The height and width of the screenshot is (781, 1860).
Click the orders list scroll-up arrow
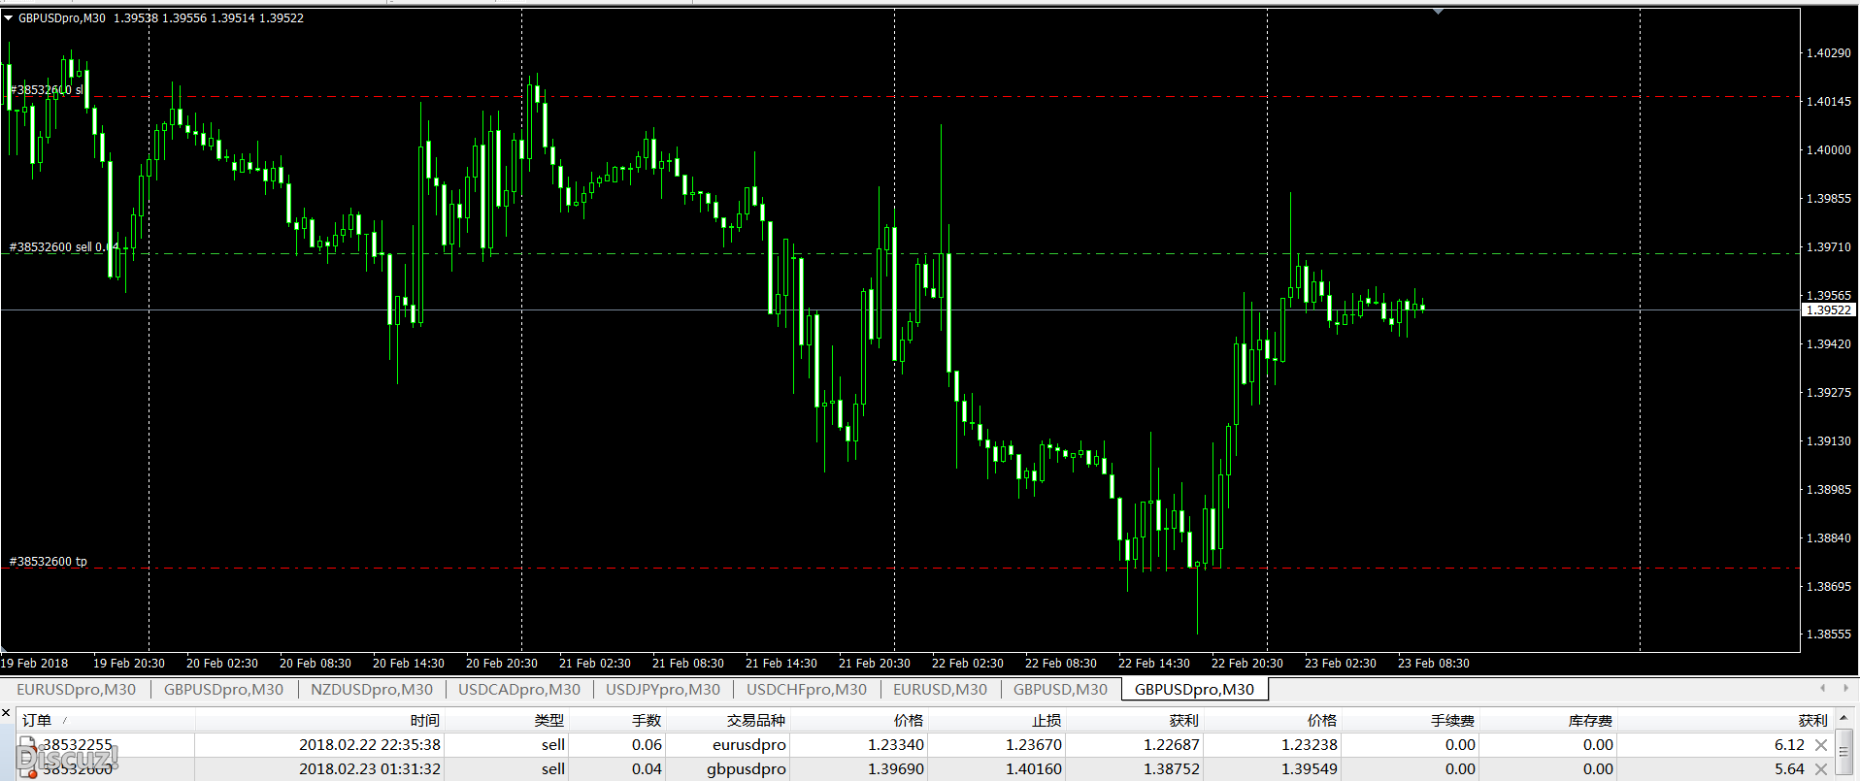tap(1843, 719)
